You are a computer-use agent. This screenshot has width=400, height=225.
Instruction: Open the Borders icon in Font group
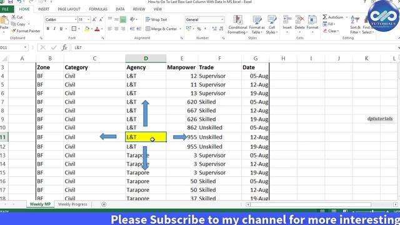pyautogui.click(x=74, y=29)
